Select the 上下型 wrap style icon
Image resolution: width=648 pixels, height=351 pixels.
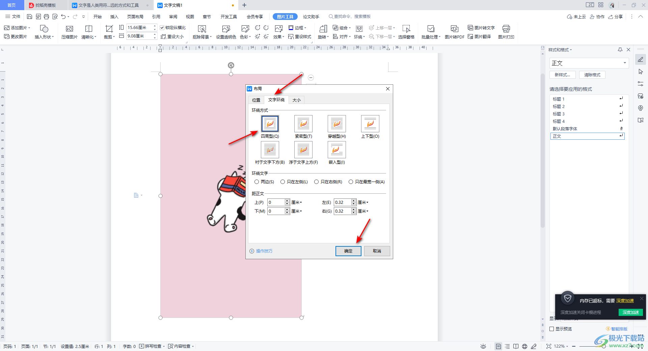click(x=370, y=124)
